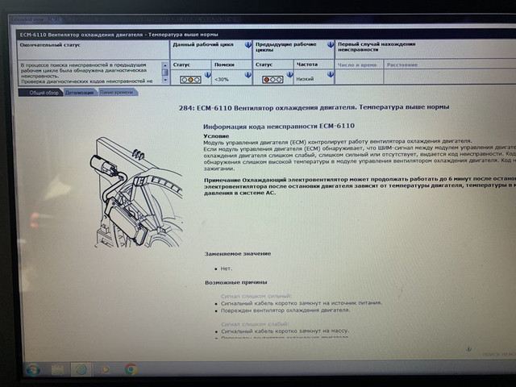Click Информация кода неисправности ECM-6110 heading

279,126
